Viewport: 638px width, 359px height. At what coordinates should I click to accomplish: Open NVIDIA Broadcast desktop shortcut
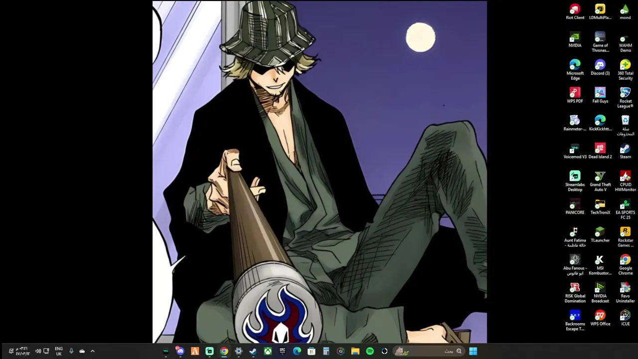point(600,293)
